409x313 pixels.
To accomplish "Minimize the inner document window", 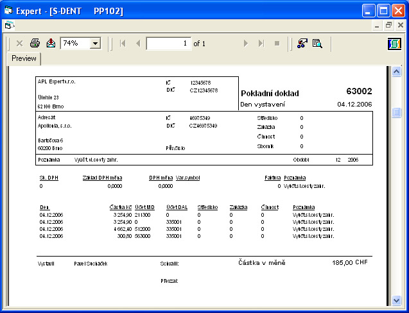I will [378, 26].
